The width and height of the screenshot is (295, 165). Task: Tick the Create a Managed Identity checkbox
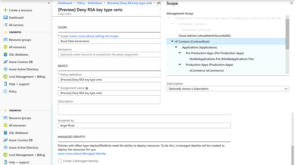tap(60, 161)
